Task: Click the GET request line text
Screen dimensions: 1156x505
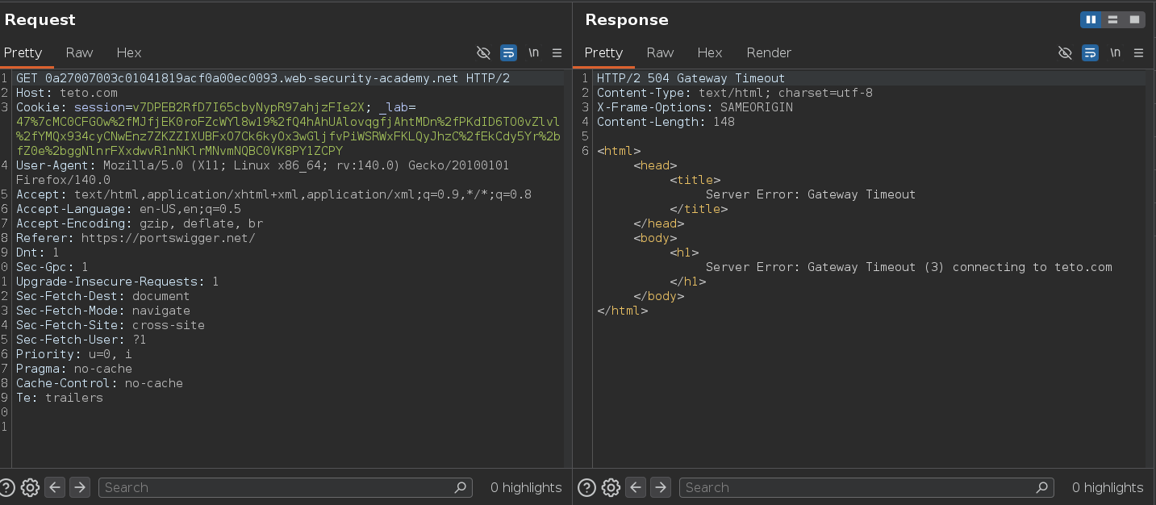Action: point(263,78)
